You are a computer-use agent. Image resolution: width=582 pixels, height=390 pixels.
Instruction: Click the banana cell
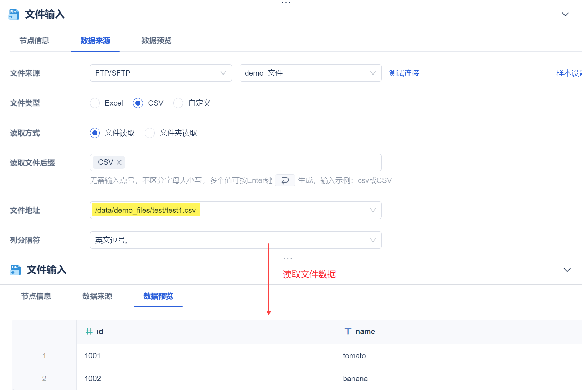click(458, 379)
